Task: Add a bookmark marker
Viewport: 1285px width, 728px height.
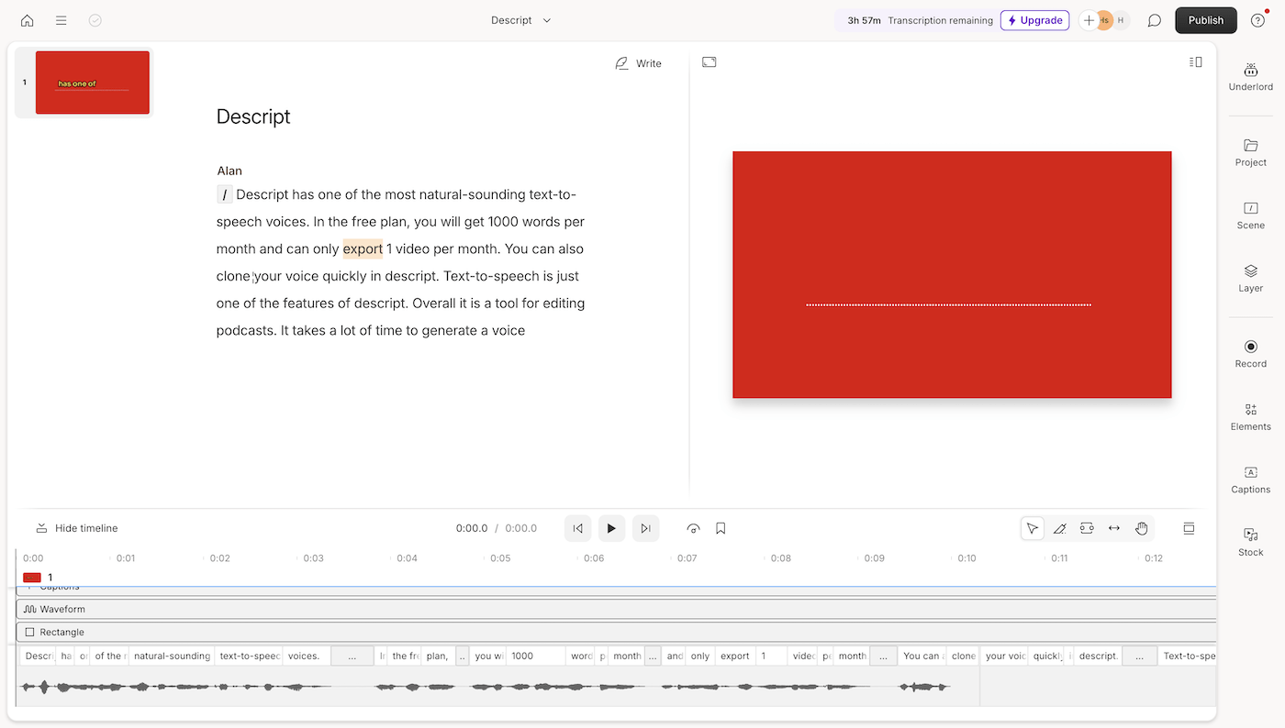Action: pos(721,528)
